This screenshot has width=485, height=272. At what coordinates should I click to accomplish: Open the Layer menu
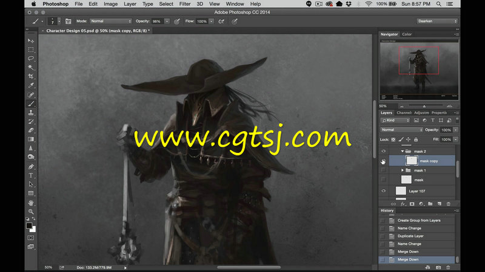(x=130, y=4)
